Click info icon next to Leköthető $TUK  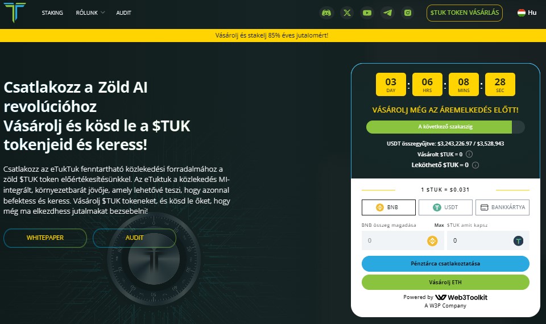(475, 165)
